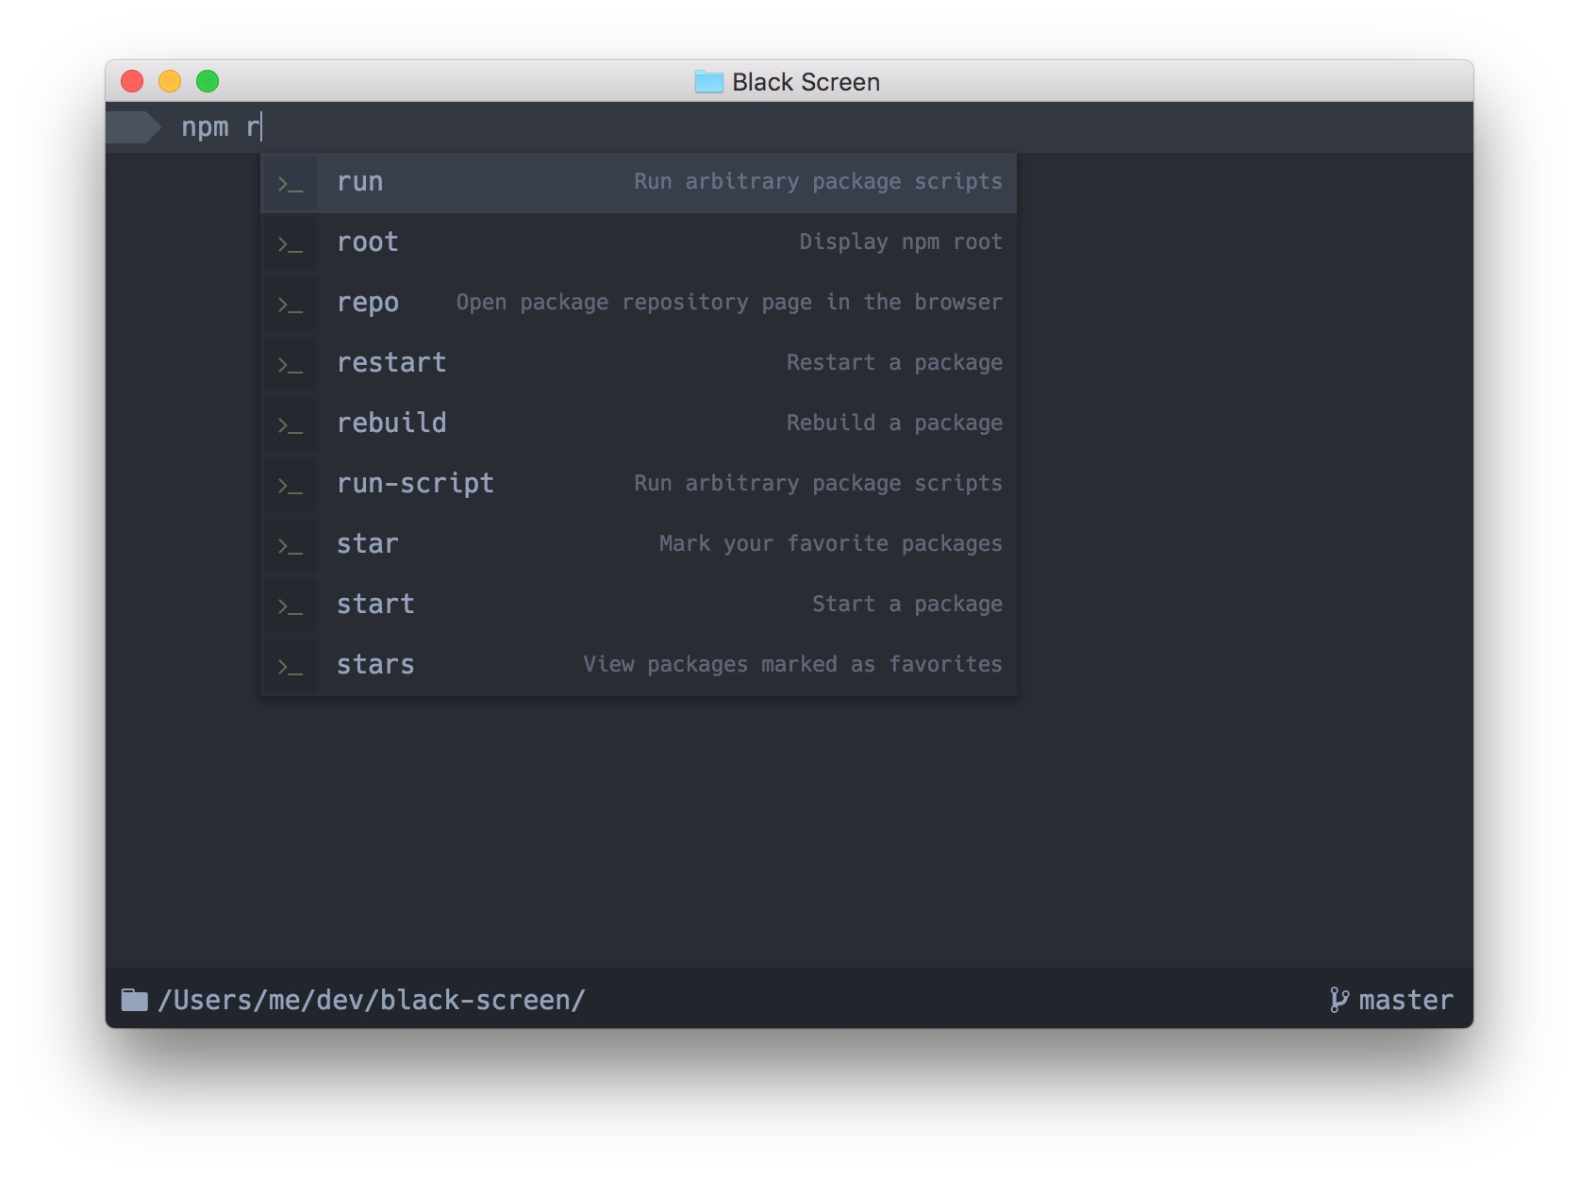The image size is (1579, 1179).
Task: Click the 'Black Screen' window title
Action: 806,82
